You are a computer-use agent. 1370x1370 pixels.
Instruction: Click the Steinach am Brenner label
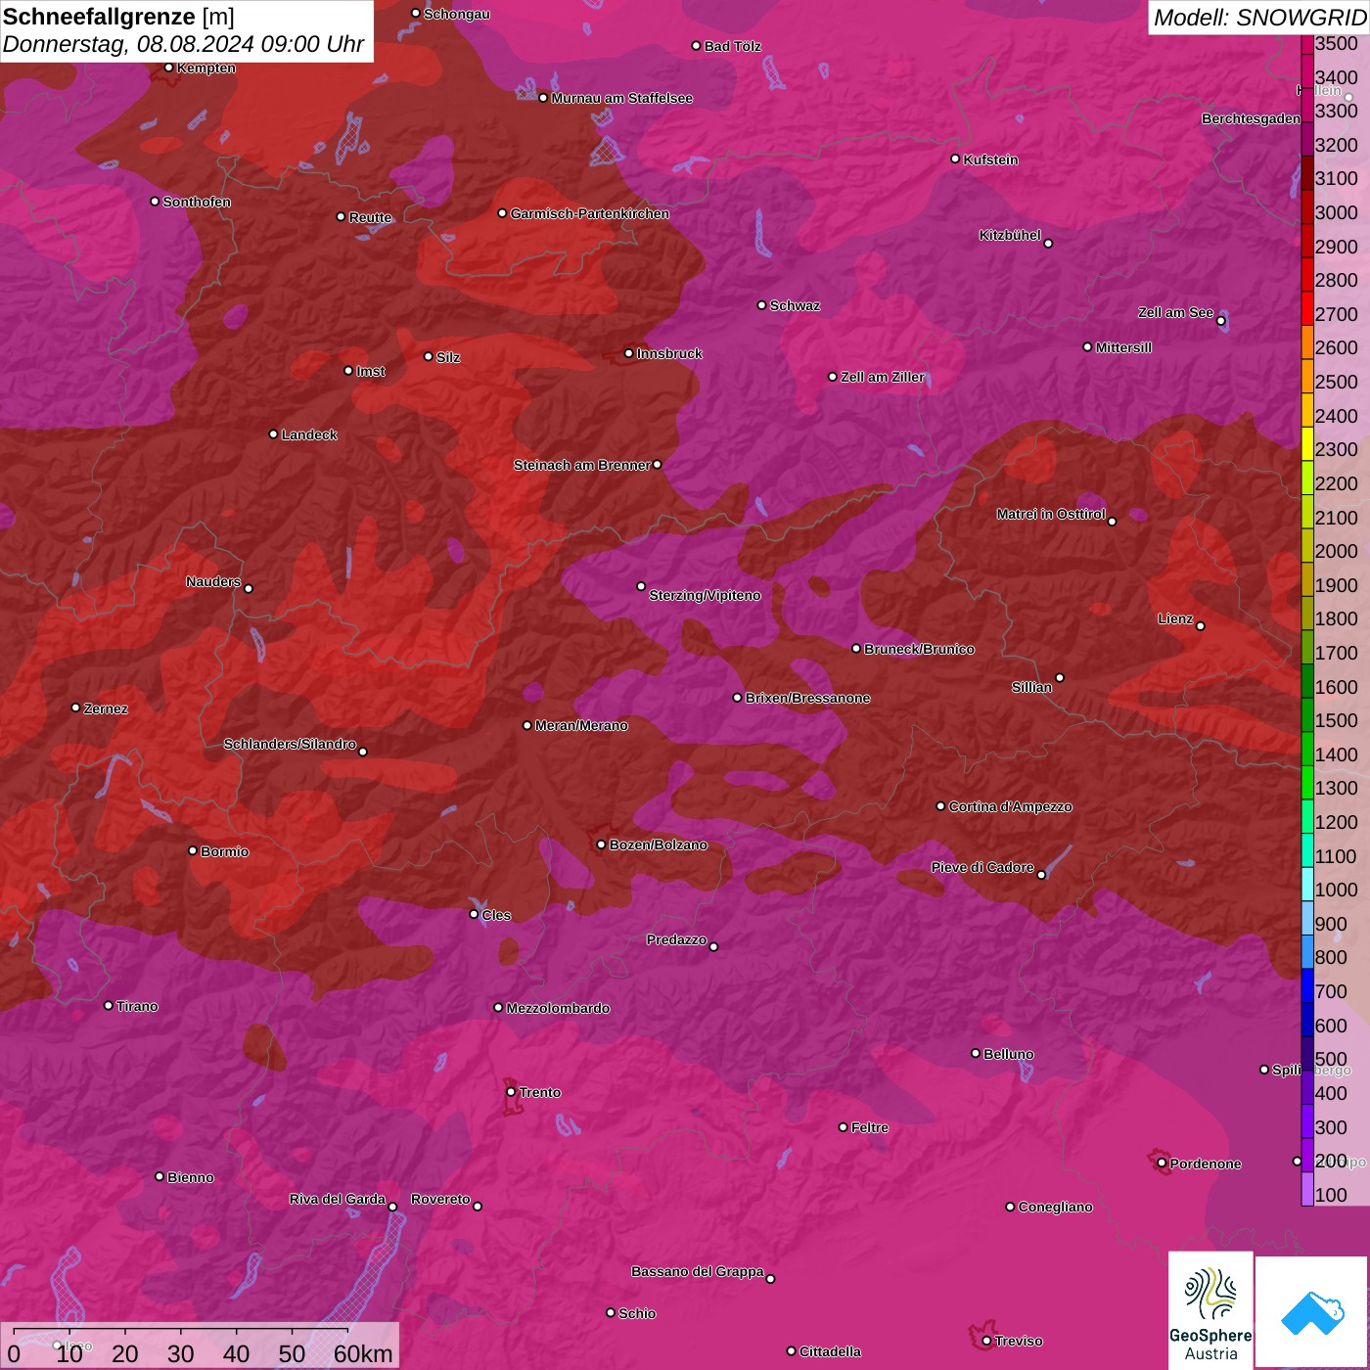coord(582,465)
